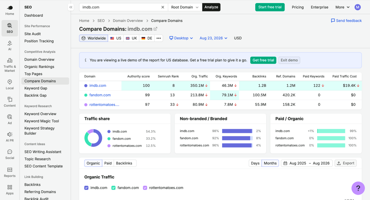The width and height of the screenshot is (370, 200).
Task: Select the UK database flag
Action: click(x=131, y=38)
